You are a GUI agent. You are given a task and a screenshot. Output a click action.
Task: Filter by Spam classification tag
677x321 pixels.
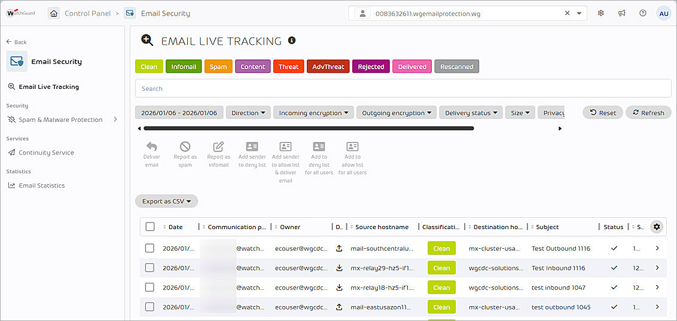pyautogui.click(x=218, y=67)
